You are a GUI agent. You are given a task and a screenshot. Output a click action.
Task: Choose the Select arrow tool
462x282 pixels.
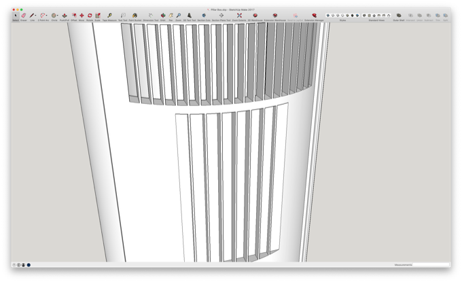point(16,16)
